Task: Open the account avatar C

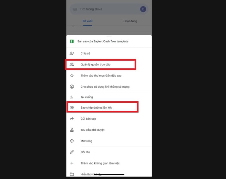Action: [143, 9]
